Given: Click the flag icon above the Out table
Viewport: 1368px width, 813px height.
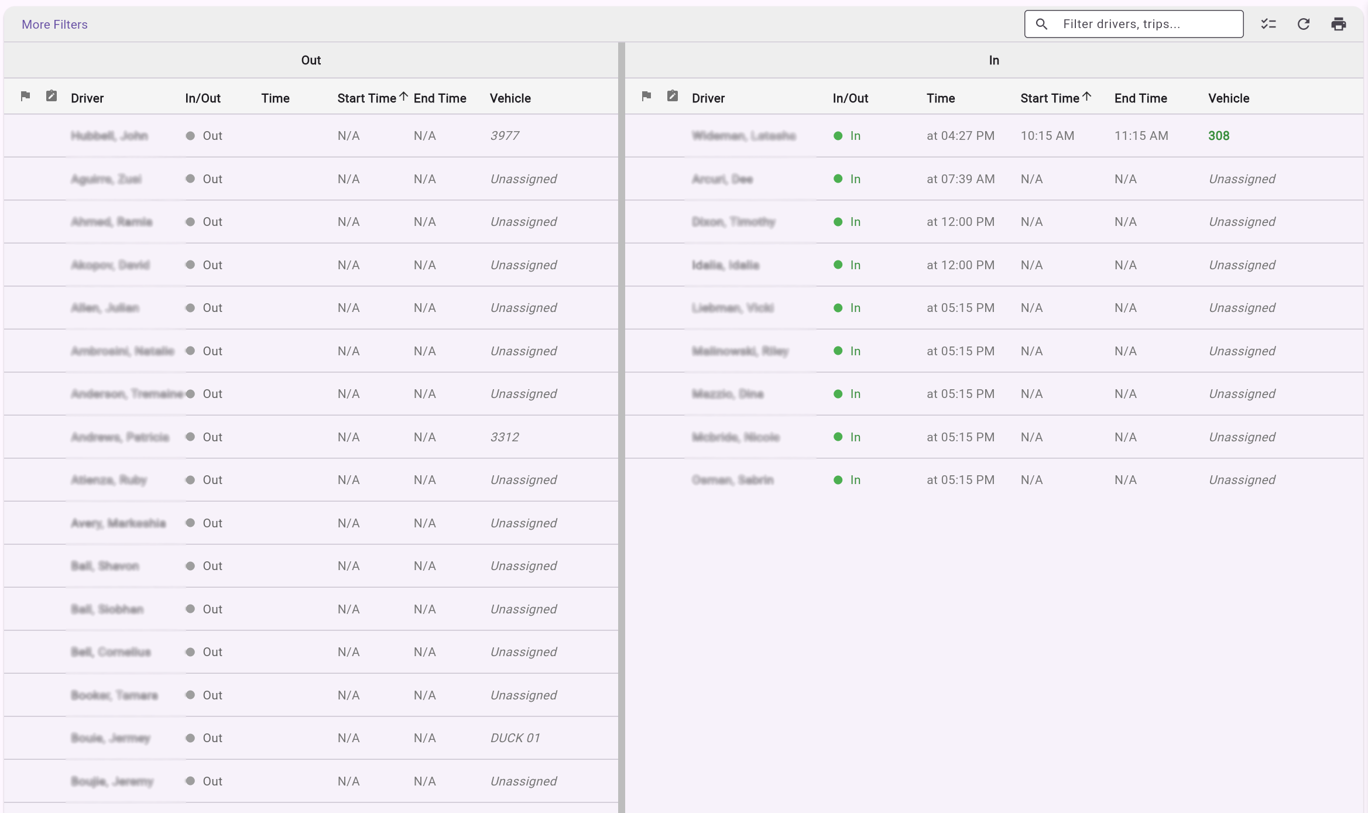Looking at the screenshot, I should (x=25, y=96).
